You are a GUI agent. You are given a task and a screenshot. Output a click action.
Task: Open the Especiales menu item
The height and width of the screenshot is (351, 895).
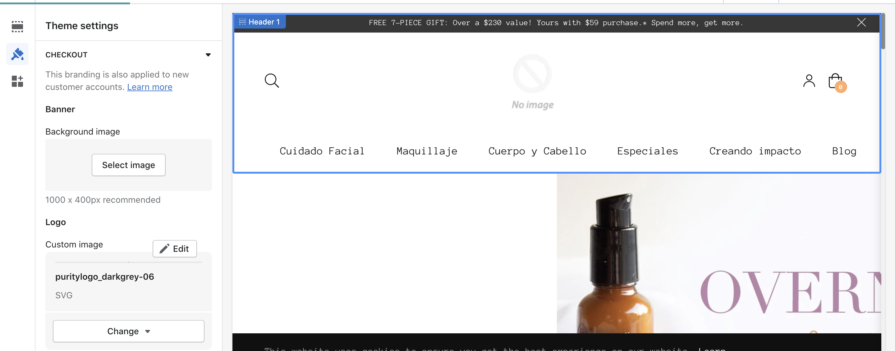(x=647, y=151)
